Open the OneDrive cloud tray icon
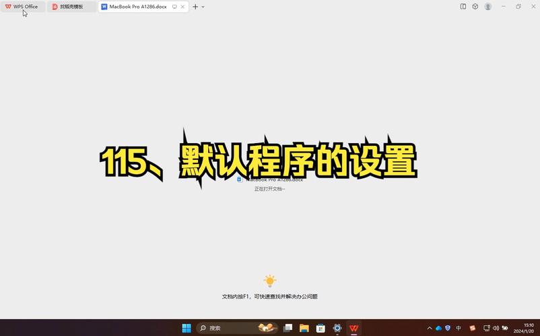 (438, 328)
